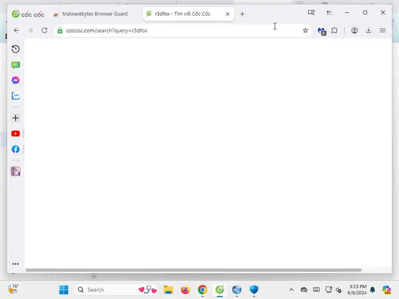Viewport: 399px width, 299px height.
Task: Click the touch keyboard tray icon
Action: coord(316,290)
